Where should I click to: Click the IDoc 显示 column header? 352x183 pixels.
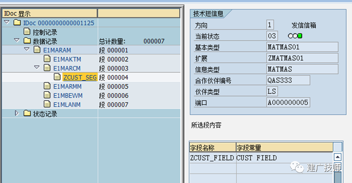pyautogui.click(x=50, y=13)
